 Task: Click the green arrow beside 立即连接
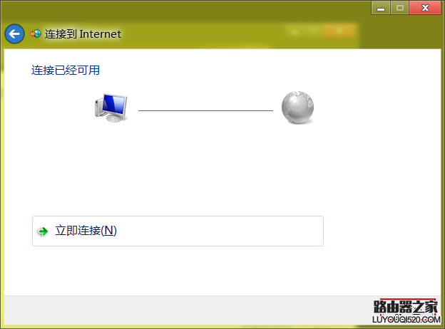[43, 231]
